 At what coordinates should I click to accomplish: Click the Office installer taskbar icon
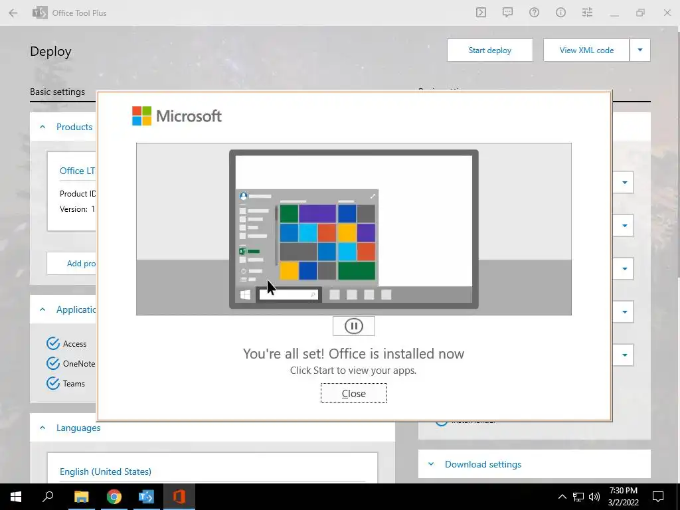coord(179,497)
